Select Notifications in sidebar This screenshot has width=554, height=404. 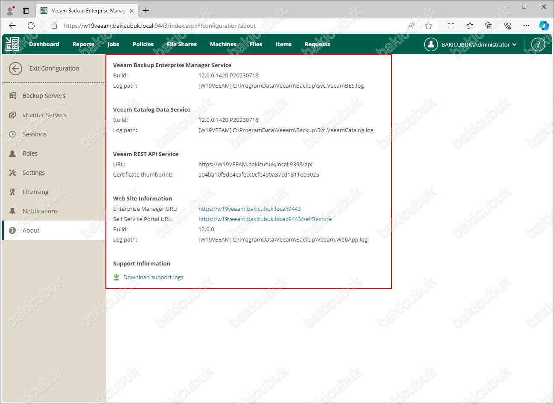[54, 211]
